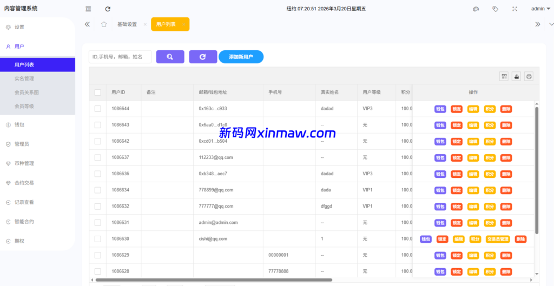Image resolution: width=554 pixels, height=286 pixels.
Task: Open the admin user dropdown
Action: 540,9
